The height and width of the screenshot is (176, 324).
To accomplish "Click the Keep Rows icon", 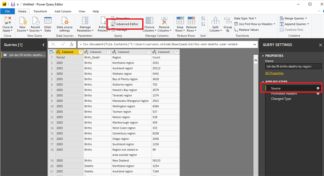I will [180, 21].
